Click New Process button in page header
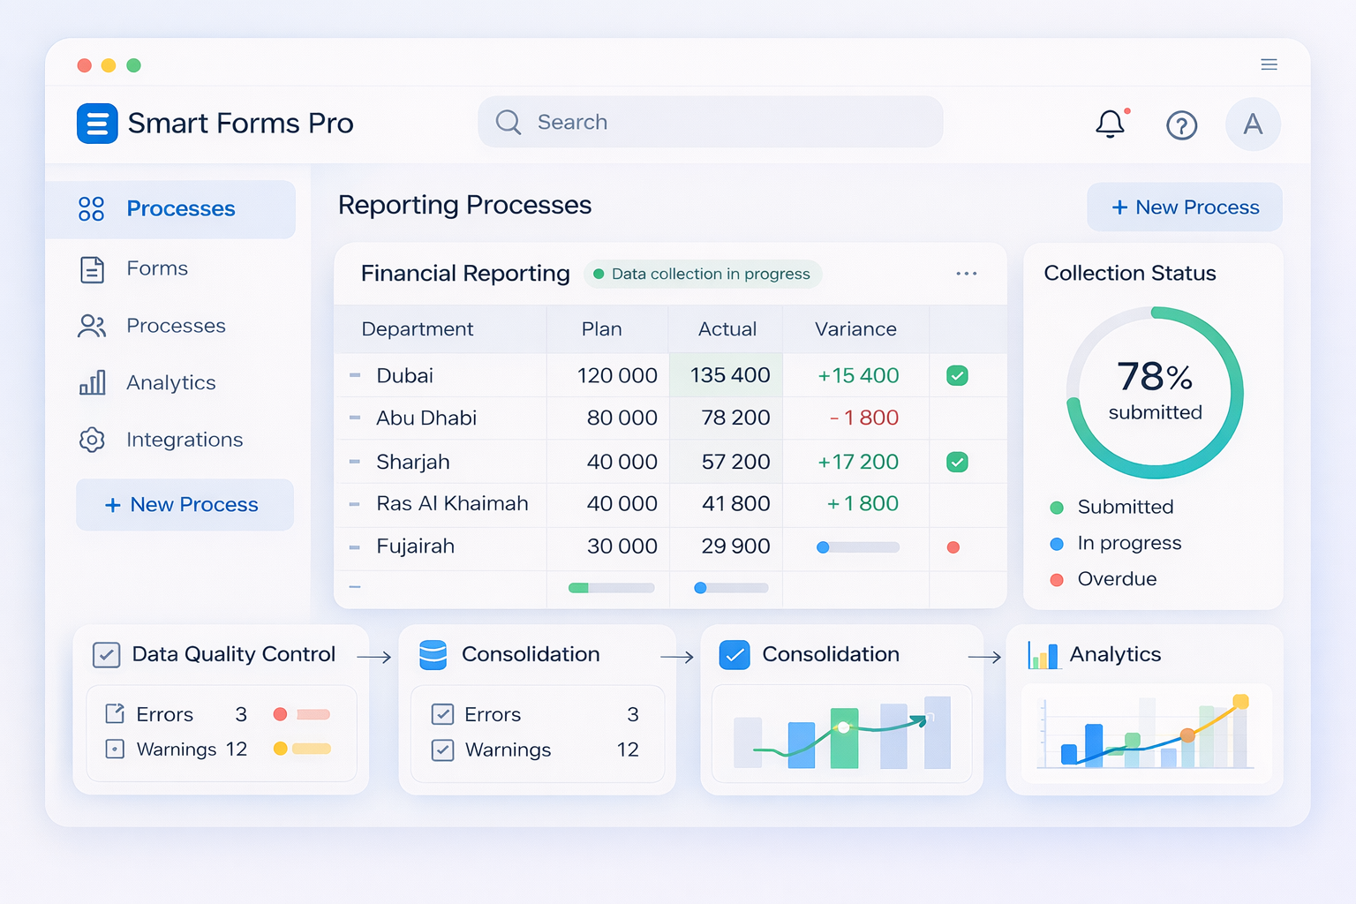Screen dimensions: 1356x904 (x=1184, y=207)
